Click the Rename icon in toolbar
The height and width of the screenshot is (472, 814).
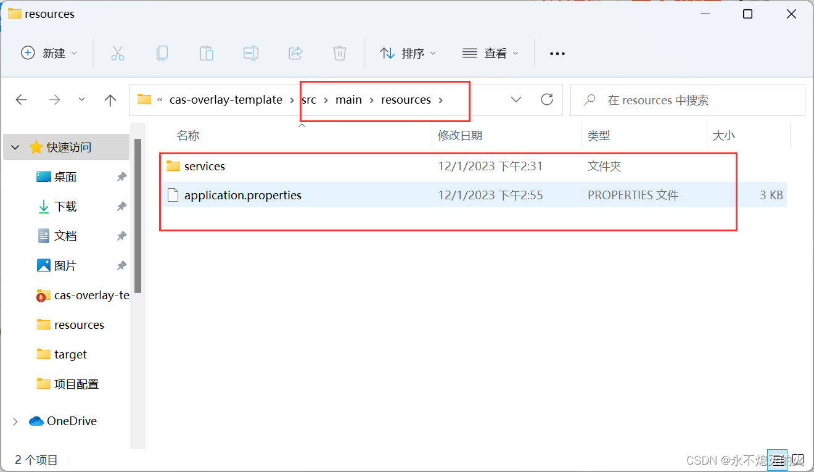tap(251, 53)
